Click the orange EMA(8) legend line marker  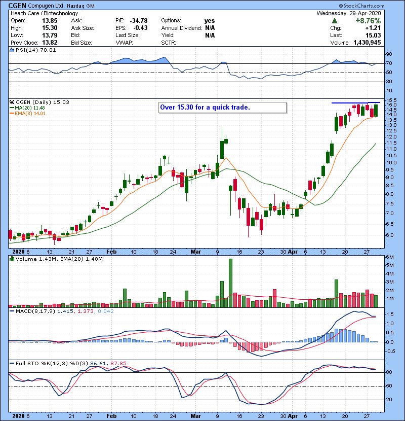[12, 113]
